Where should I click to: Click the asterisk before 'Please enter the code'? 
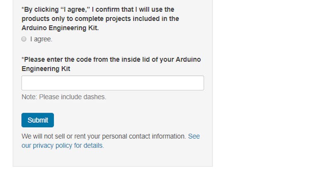(x=23, y=59)
